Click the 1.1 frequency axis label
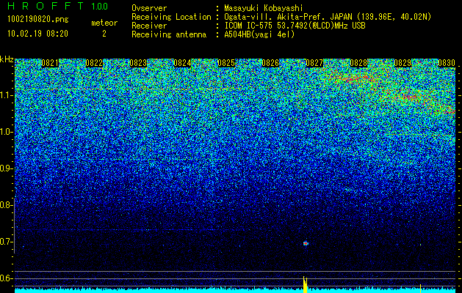The image size is (462, 293). click(6, 95)
